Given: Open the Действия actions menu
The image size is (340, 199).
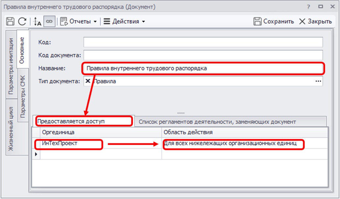Looking at the screenshot, I should click(x=124, y=22).
